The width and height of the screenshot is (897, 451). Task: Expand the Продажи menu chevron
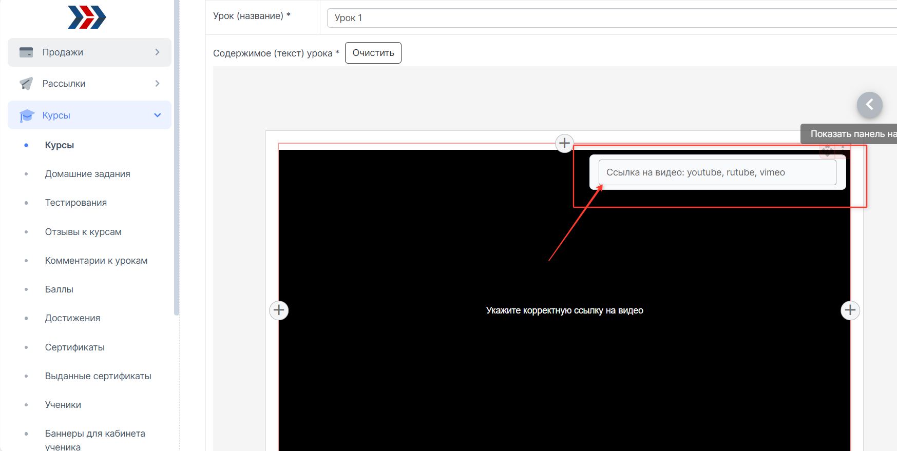[157, 52]
